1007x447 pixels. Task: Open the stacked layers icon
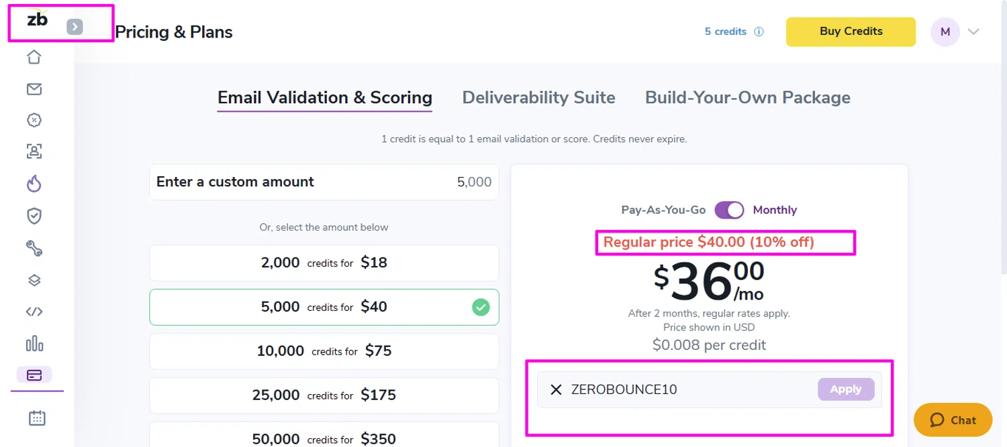click(34, 280)
